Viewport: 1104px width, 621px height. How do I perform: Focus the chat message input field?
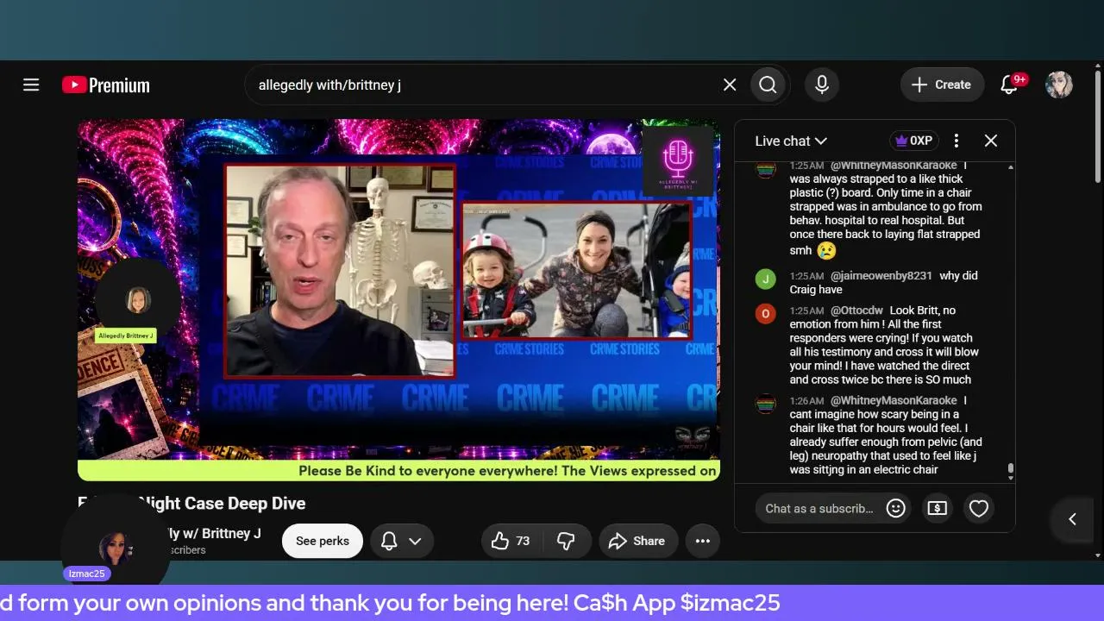tap(819, 508)
